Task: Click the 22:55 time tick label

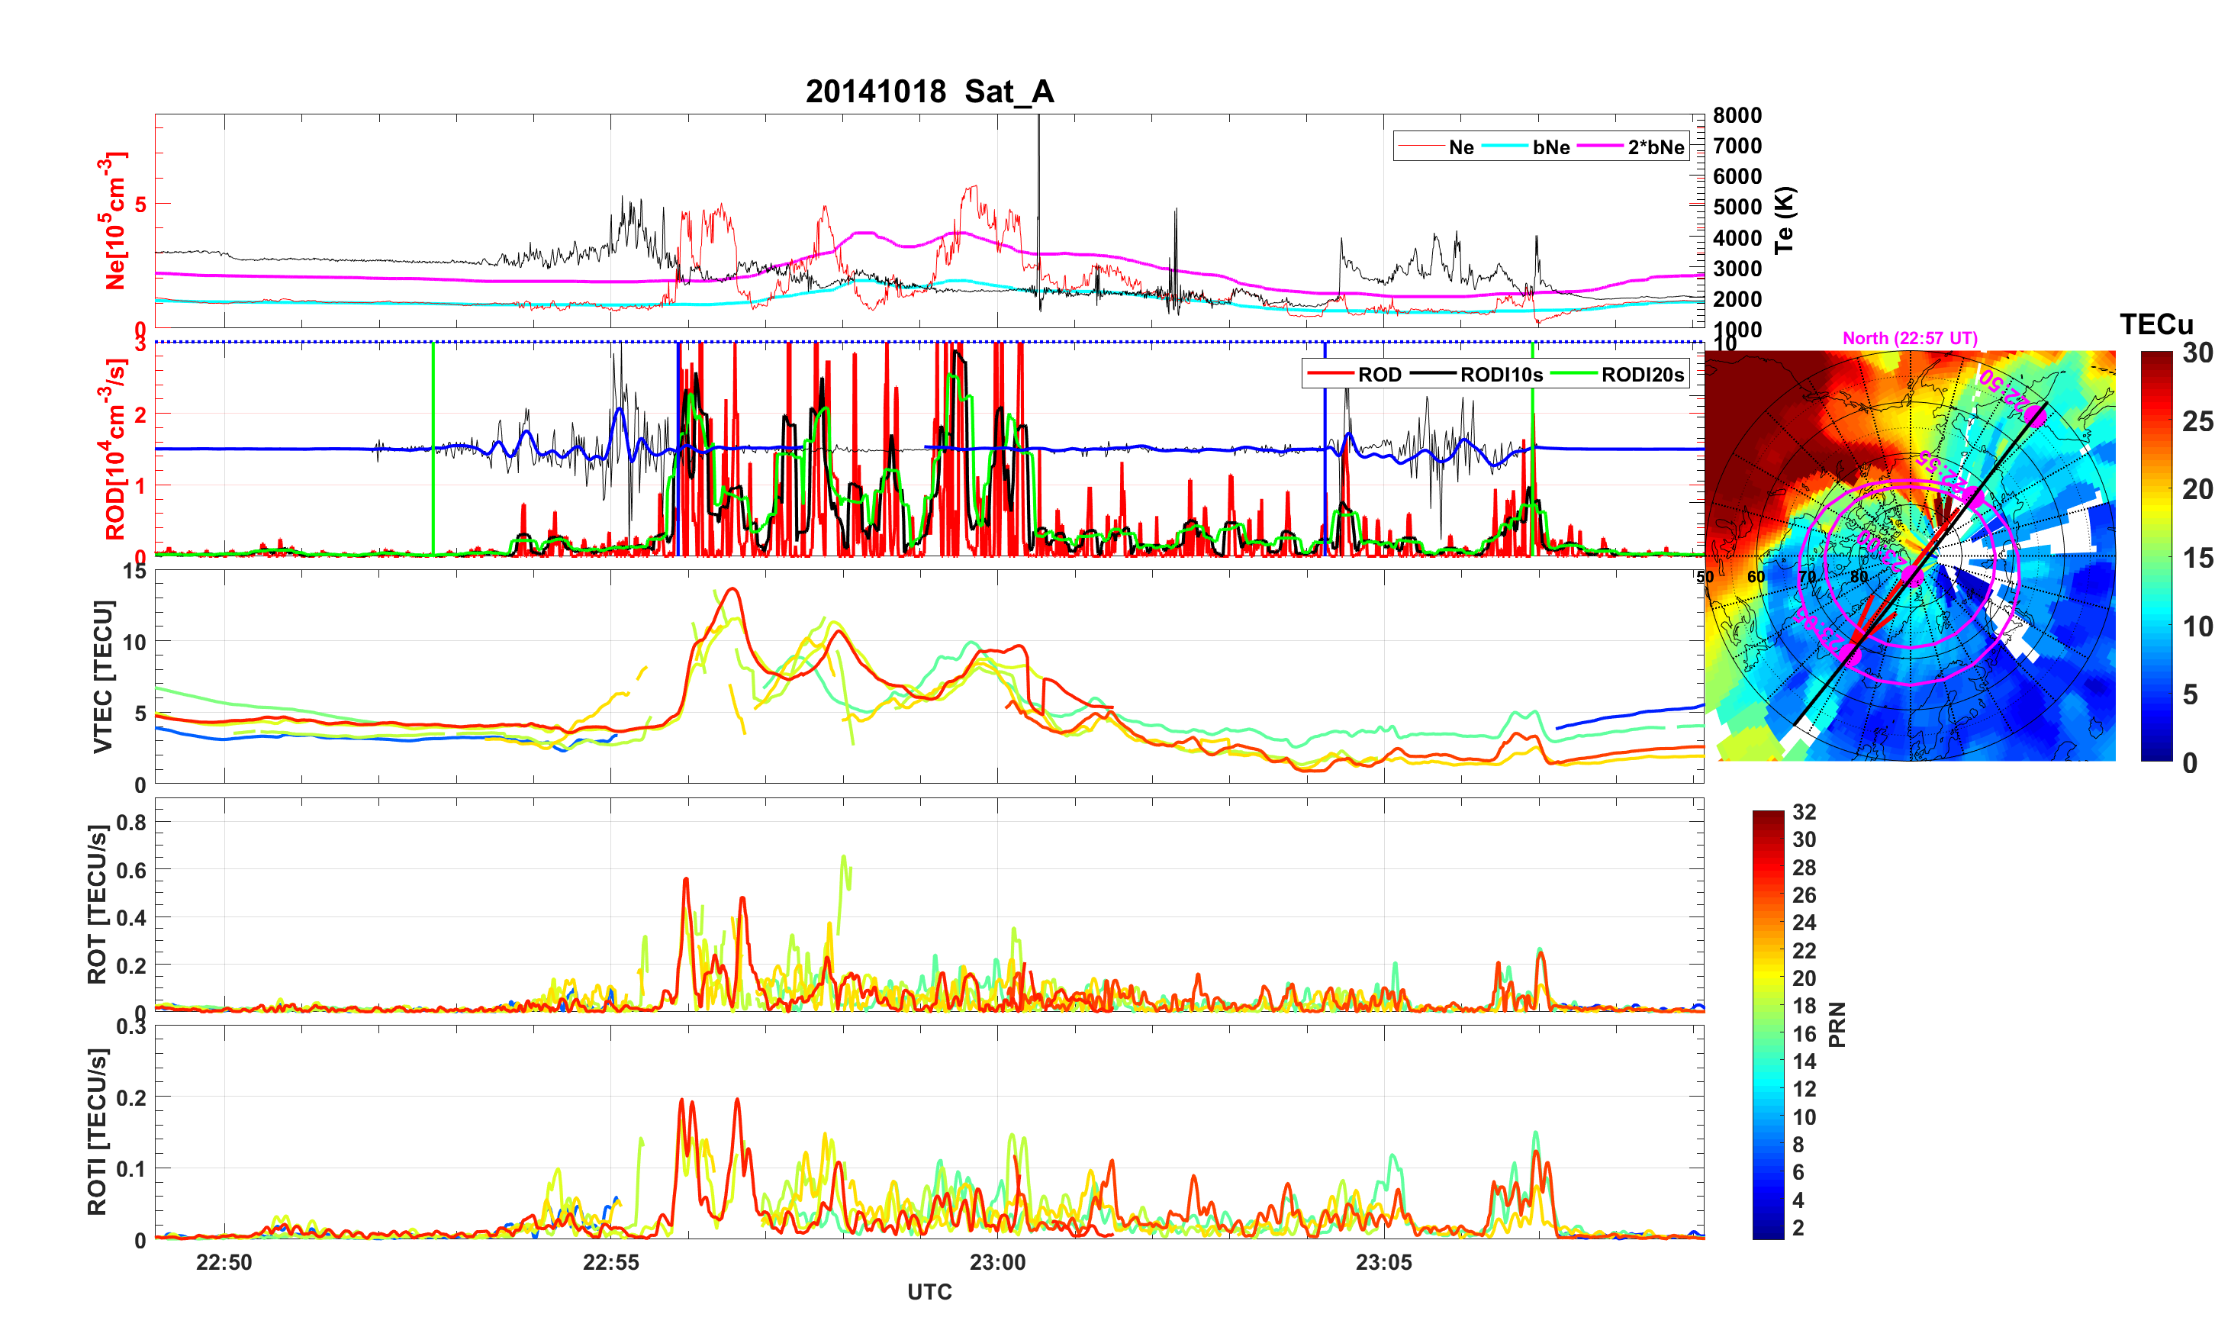Action: pos(610,1261)
